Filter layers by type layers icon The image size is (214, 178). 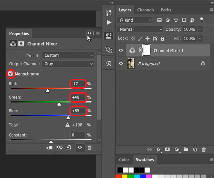tap(176, 20)
